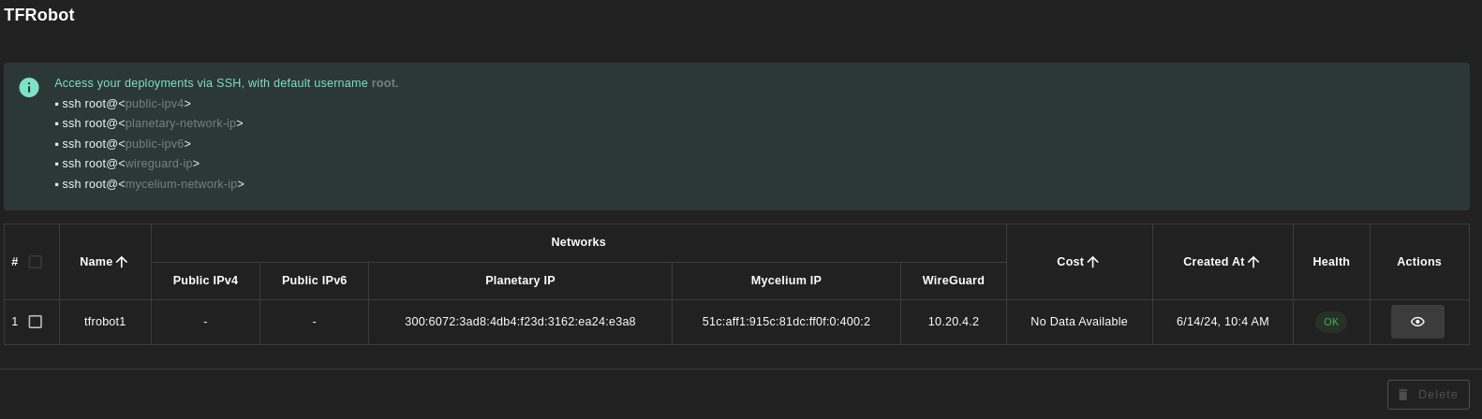Screen dimensions: 1482x419
Task: Toggle the select-all checkbox in header
Action: [x=36, y=262]
